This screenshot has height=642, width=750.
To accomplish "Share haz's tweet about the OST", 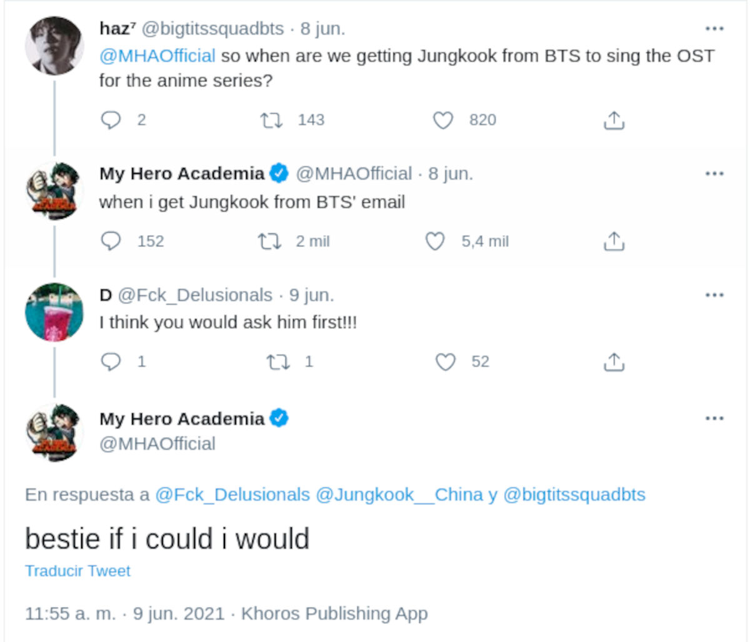I will tap(614, 119).
